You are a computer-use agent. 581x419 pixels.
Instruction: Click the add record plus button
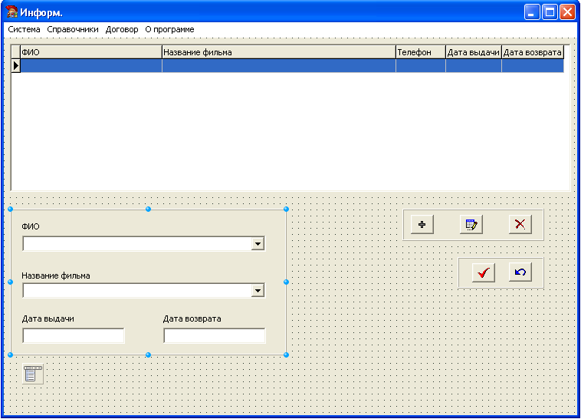coord(422,225)
